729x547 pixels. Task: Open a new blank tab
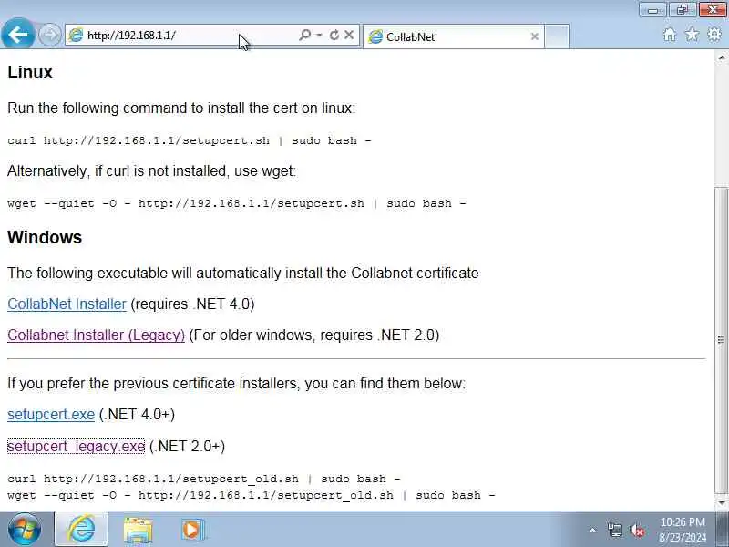pos(557,36)
